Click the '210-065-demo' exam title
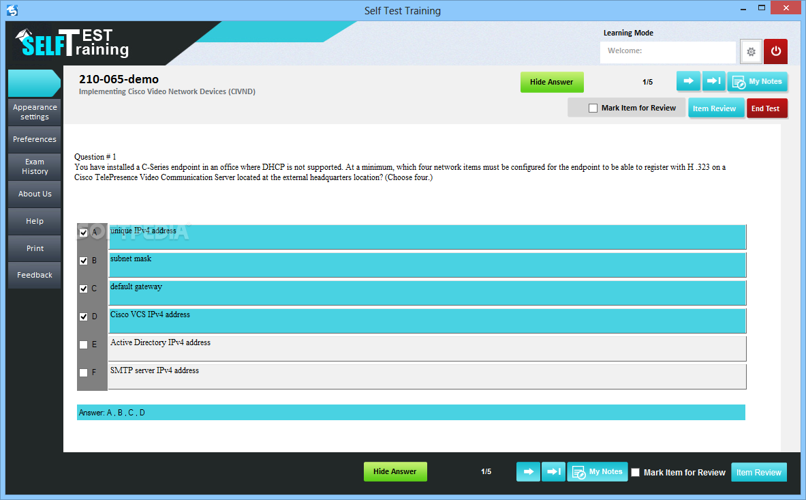 [x=119, y=79]
